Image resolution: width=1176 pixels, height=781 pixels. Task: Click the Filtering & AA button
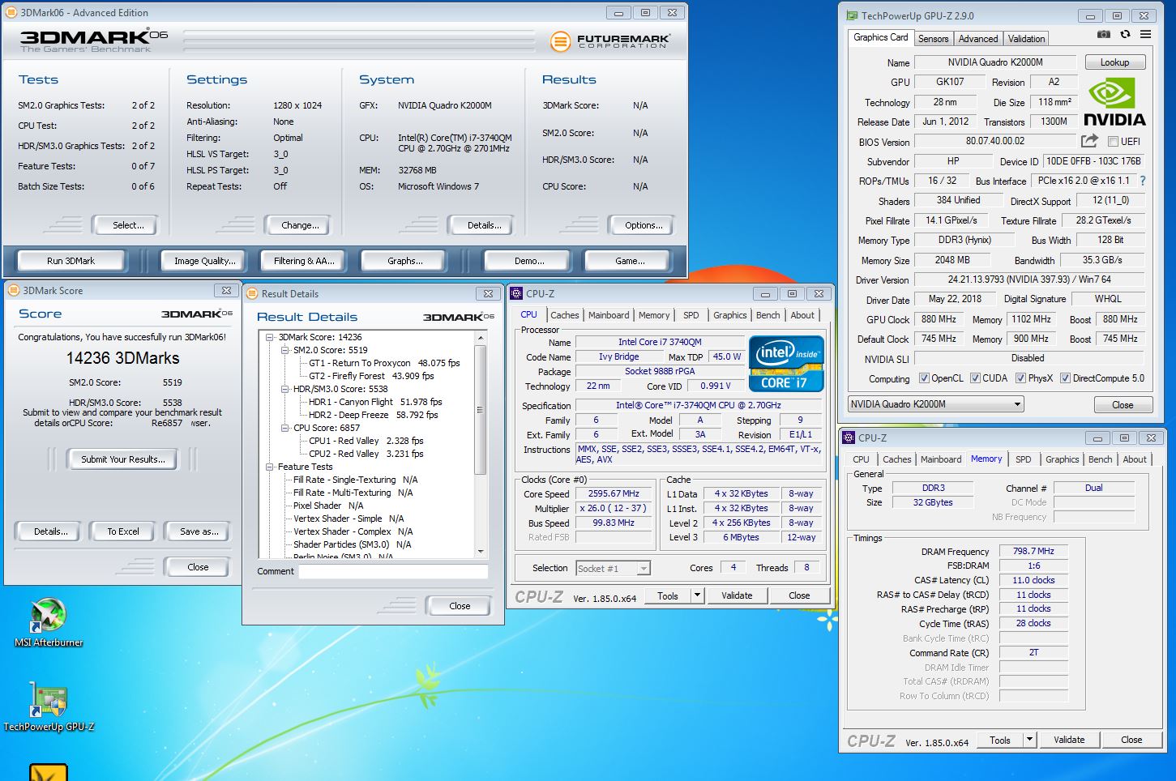click(x=304, y=261)
